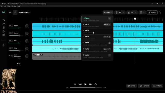Screen dimensions: 165x93
Task: Fast forward with the double-right arrows button
Action: click(x=90, y=84)
